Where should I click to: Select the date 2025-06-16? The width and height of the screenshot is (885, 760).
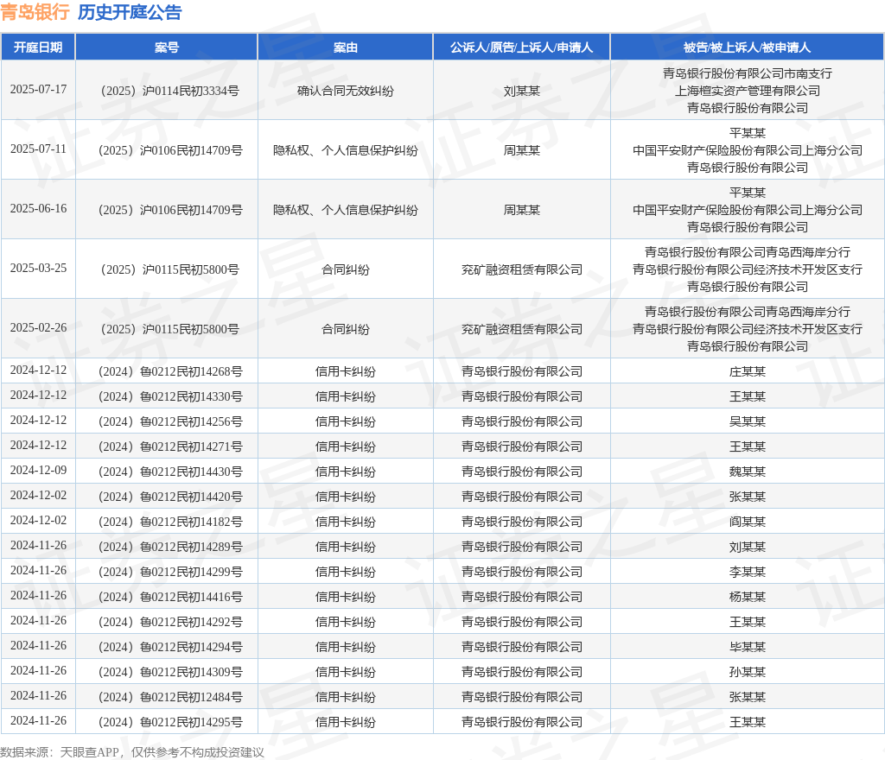click(38, 209)
